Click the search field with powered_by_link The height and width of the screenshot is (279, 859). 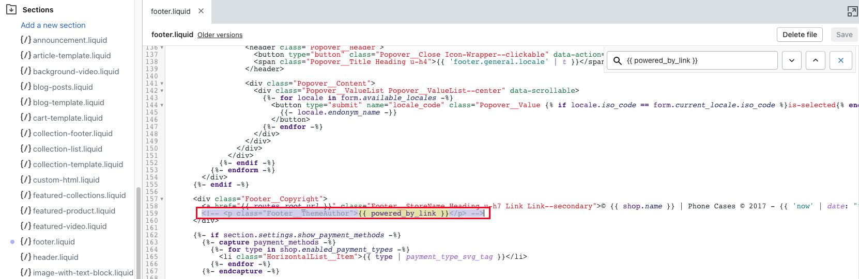693,60
